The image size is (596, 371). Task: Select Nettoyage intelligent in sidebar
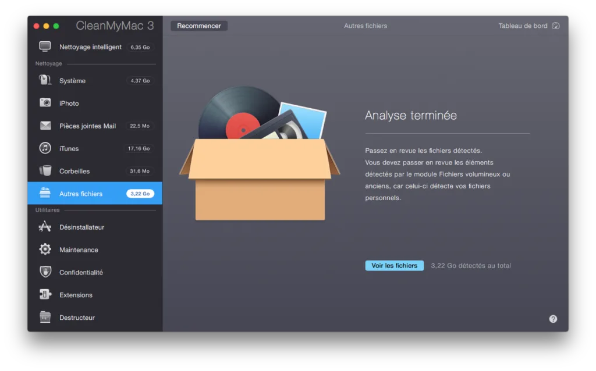pos(90,47)
